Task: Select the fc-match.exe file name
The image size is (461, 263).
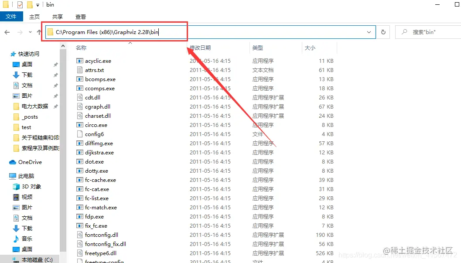Action: pyautogui.click(x=101, y=207)
